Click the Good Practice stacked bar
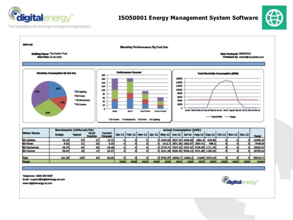The width and height of the screenshot is (293, 220). (x=145, y=100)
